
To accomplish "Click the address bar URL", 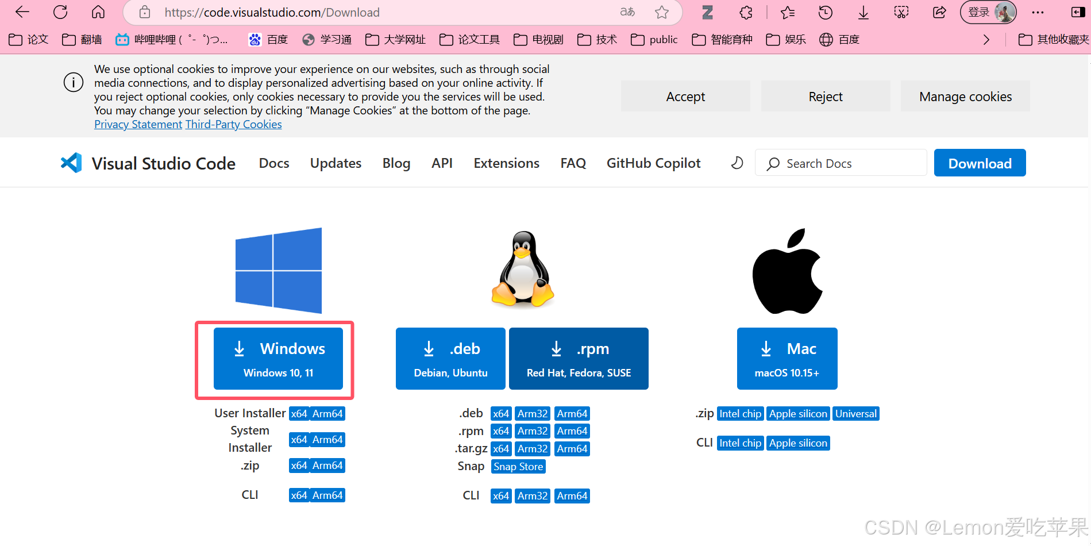I will pyautogui.click(x=272, y=12).
